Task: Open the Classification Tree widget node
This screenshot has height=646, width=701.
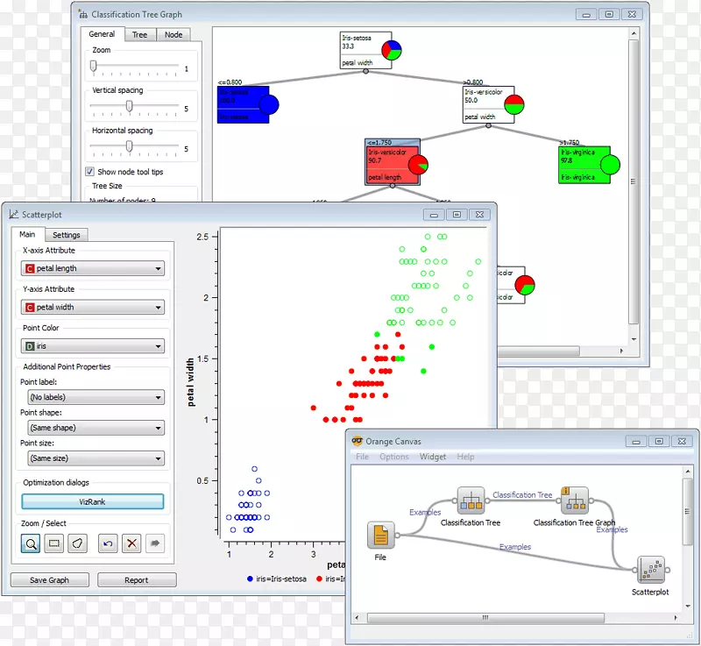Action: [471, 501]
